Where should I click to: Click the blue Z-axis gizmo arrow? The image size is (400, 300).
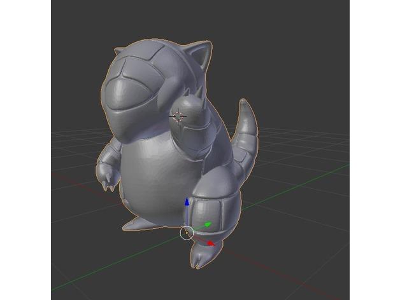click(x=187, y=201)
